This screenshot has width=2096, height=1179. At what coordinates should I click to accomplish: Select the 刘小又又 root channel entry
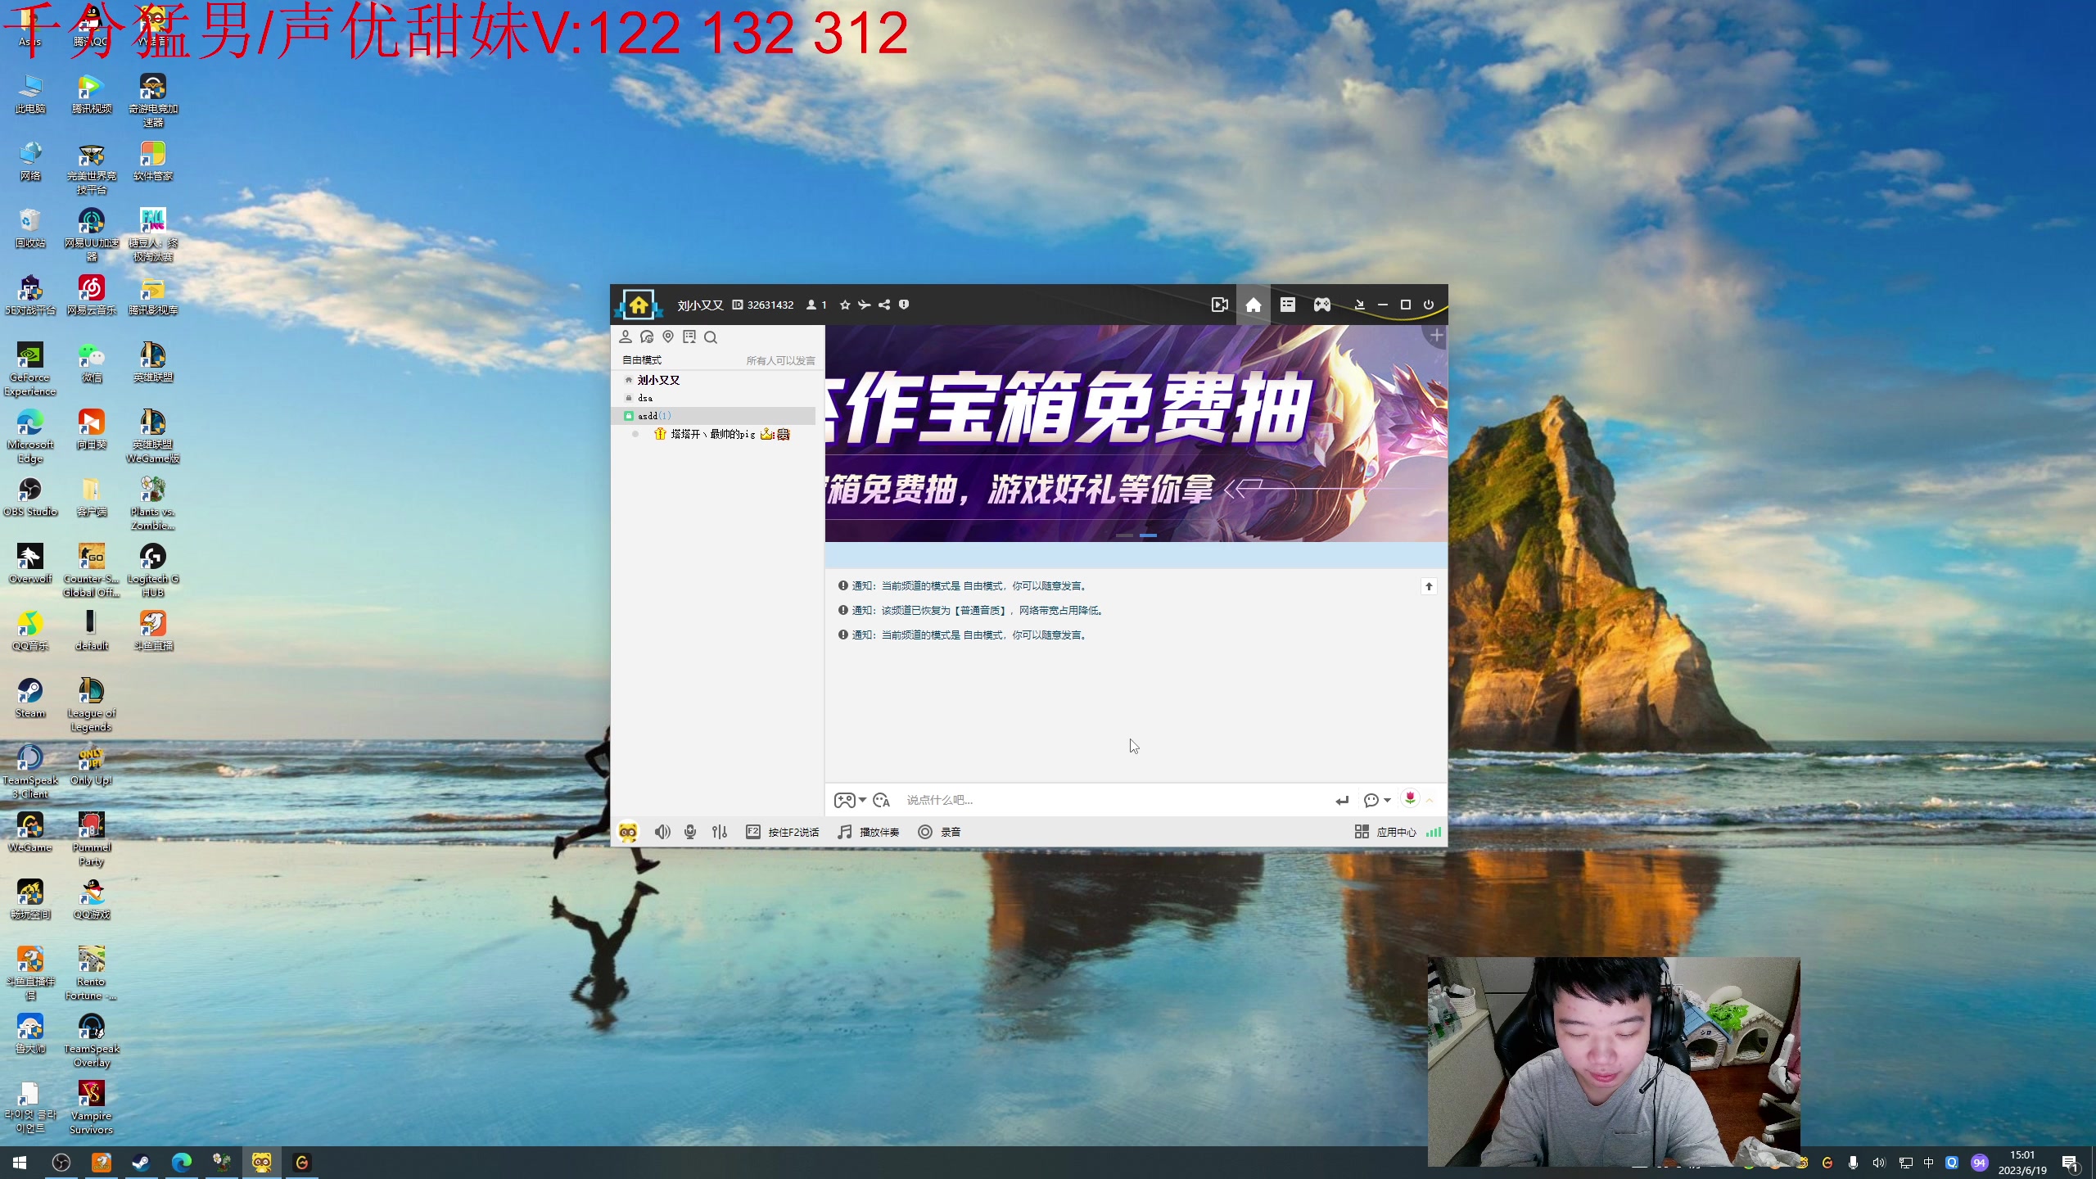coord(658,380)
